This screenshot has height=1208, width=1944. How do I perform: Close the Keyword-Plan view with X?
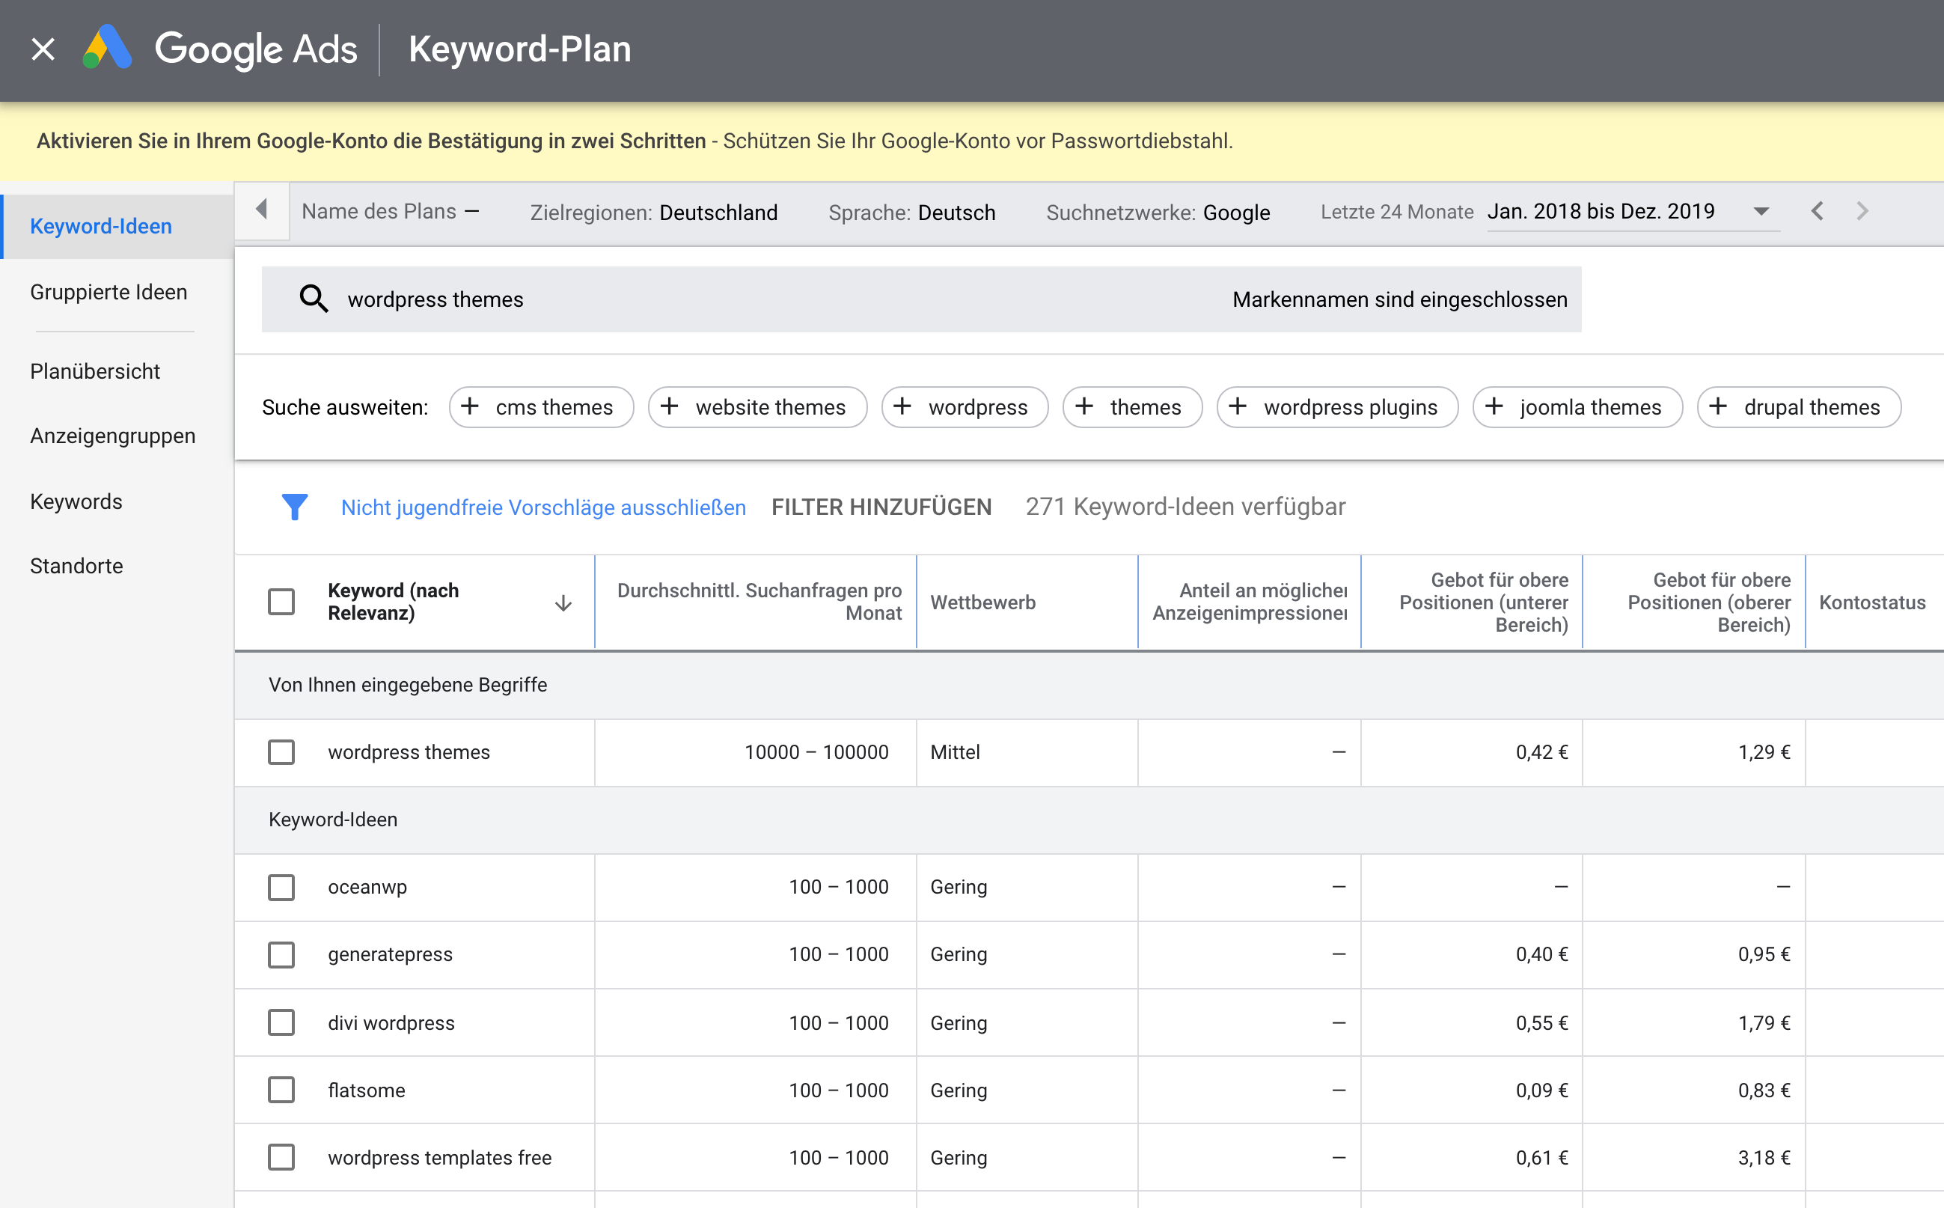click(43, 49)
